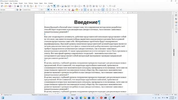This screenshot has width=178, height=100.
Task: Open the Справка menu
Action: point(50,3)
